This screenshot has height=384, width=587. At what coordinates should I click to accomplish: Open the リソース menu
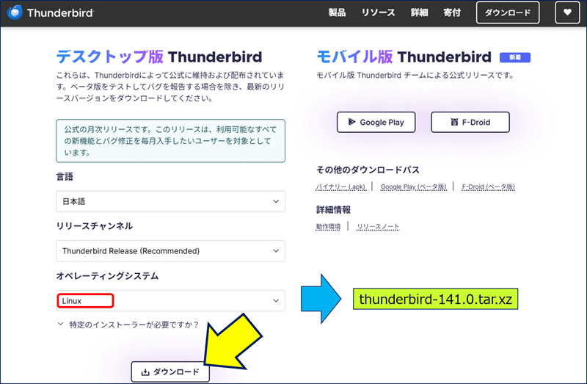378,12
